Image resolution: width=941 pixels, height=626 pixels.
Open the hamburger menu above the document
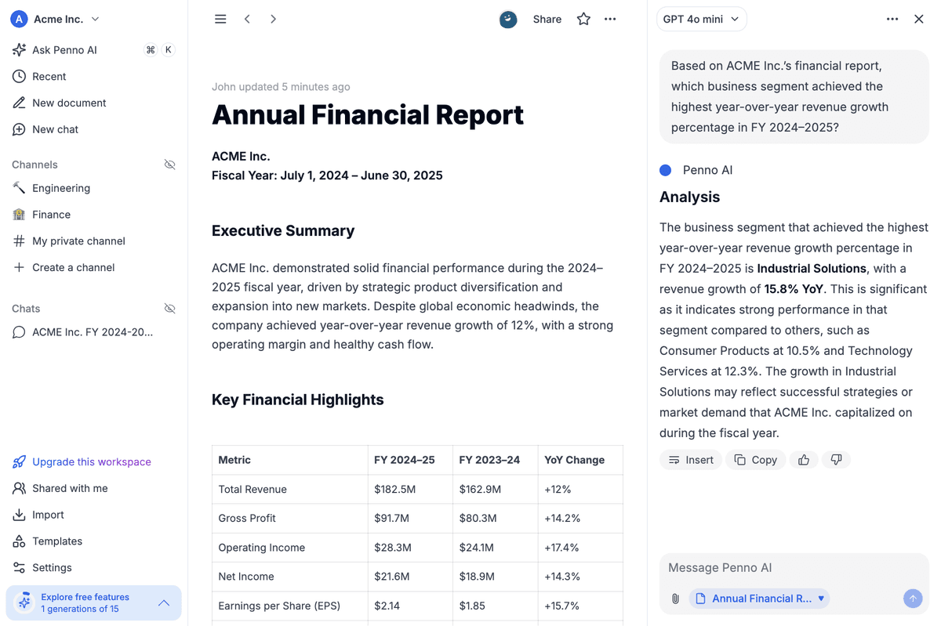click(220, 18)
